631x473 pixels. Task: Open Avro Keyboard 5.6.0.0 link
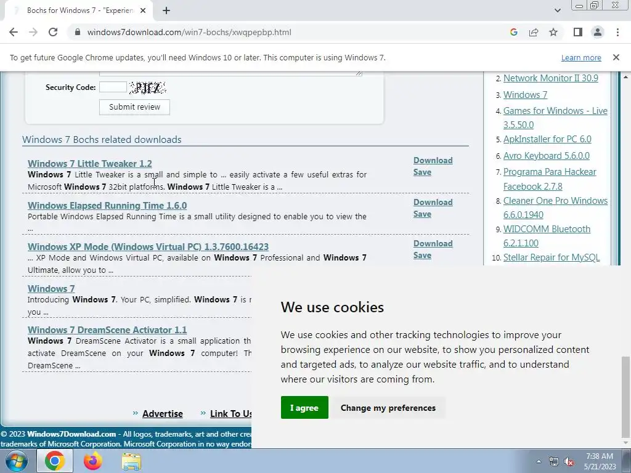click(x=547, y=156)
